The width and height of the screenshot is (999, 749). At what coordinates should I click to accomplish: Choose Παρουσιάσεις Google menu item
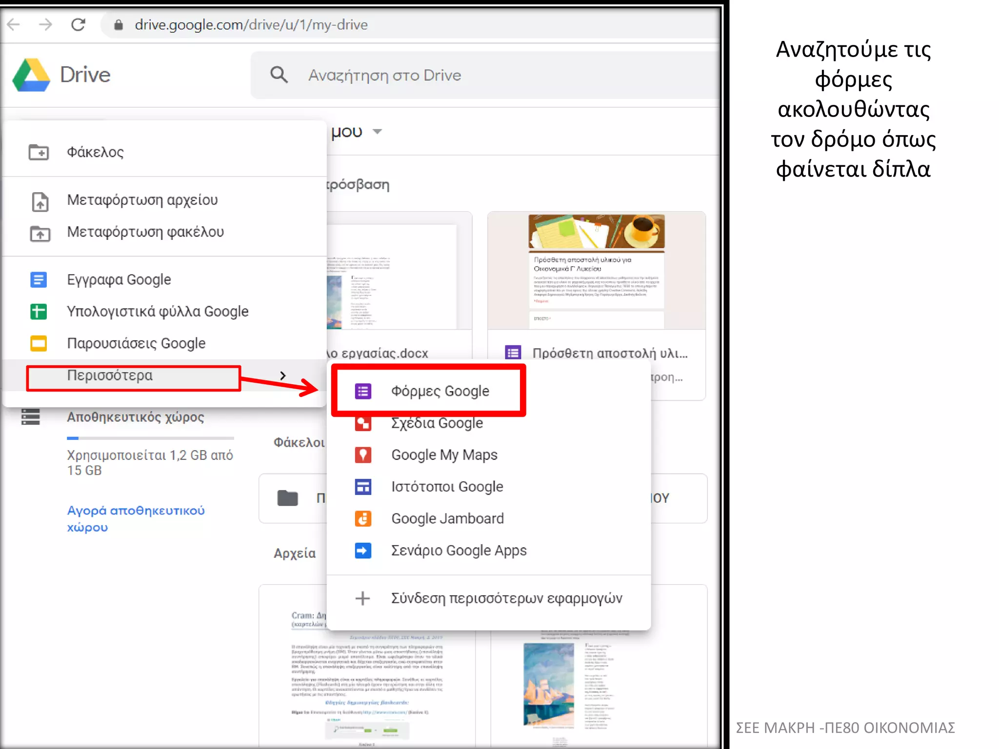tap(136, 343)
